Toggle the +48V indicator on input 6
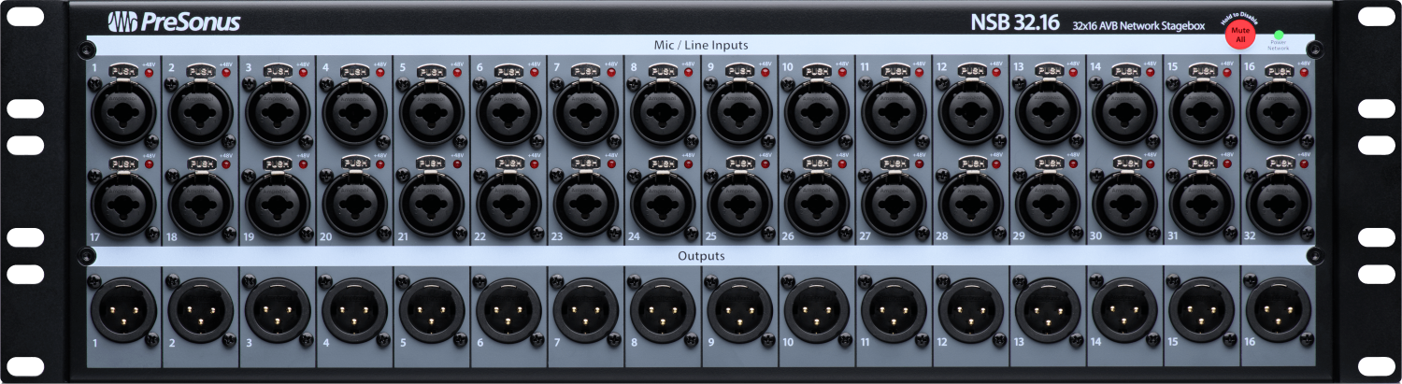Viewport: 1402px width, 384px height. (535, 72)
